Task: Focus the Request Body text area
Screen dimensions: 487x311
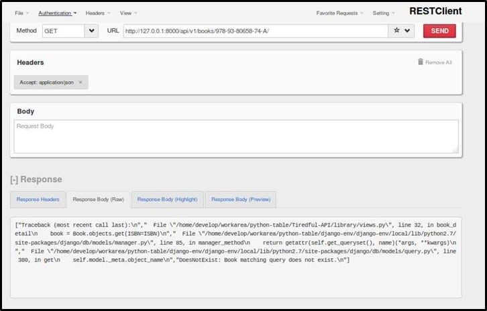Action: click(x=236, y=137)
